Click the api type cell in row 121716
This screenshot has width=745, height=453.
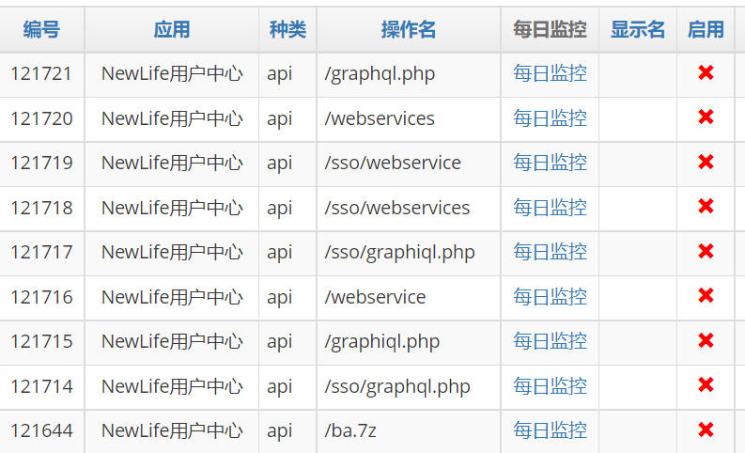pos(279,298)
